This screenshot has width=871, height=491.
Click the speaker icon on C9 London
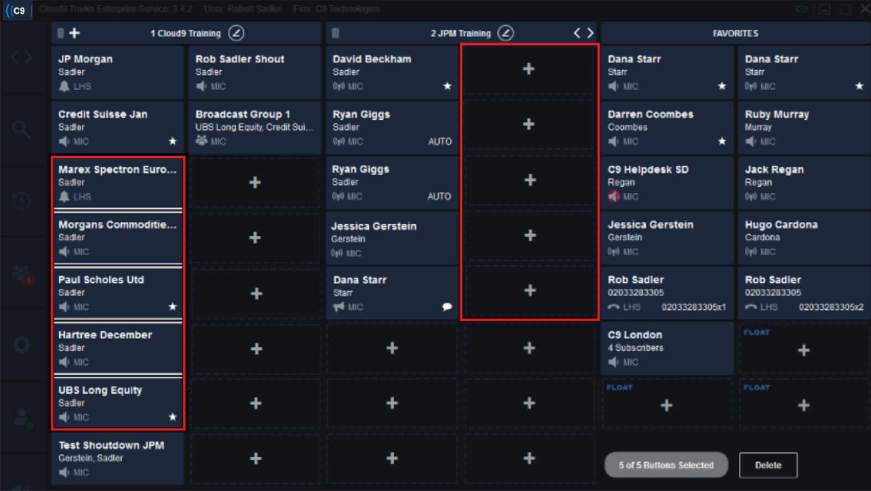(613, 362)
